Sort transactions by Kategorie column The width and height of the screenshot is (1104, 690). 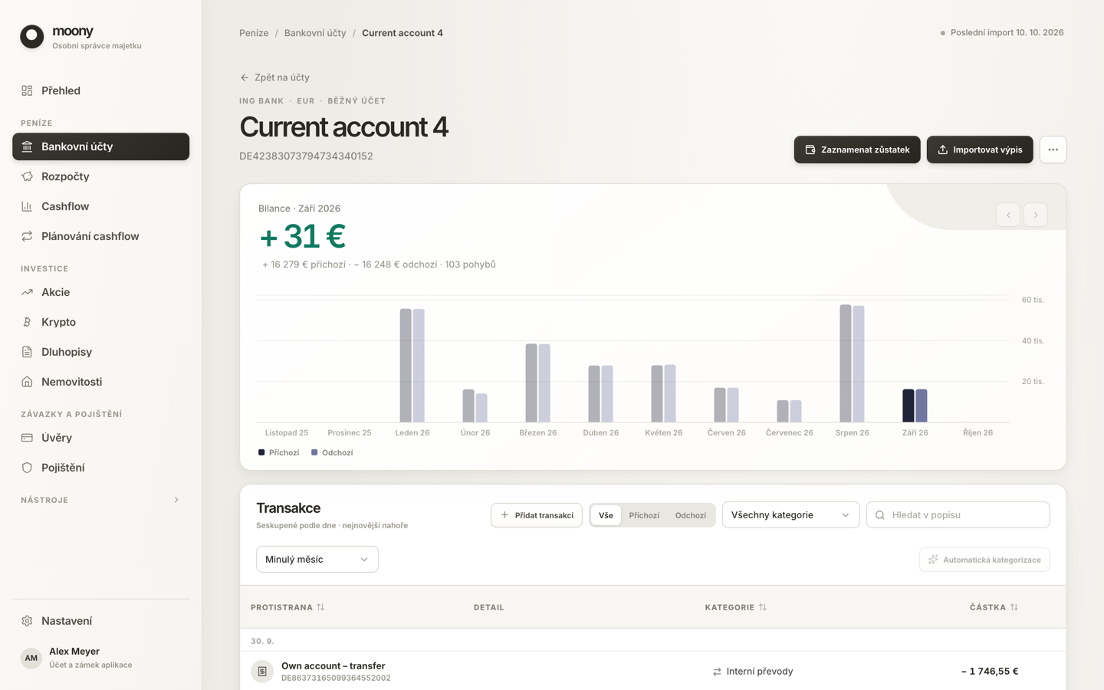[736, 607]
